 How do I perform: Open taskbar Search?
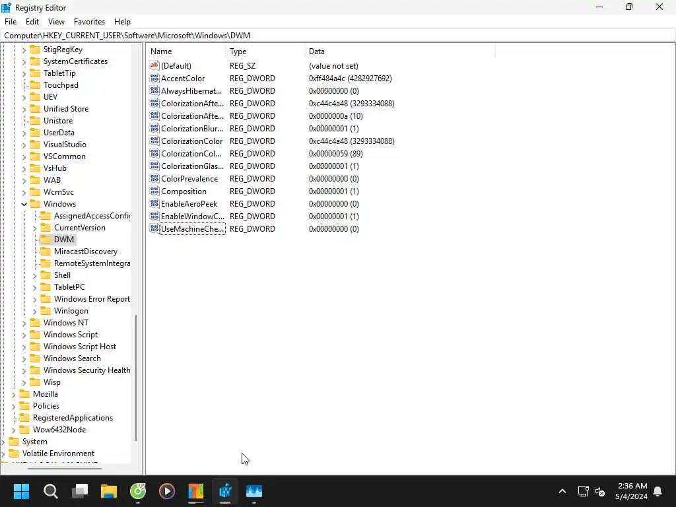pyautogui.click(x=50, y=490)
